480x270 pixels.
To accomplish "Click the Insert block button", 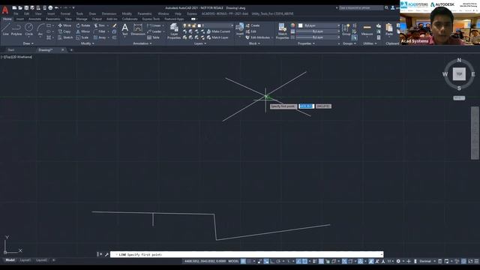I will click(240, 29).
